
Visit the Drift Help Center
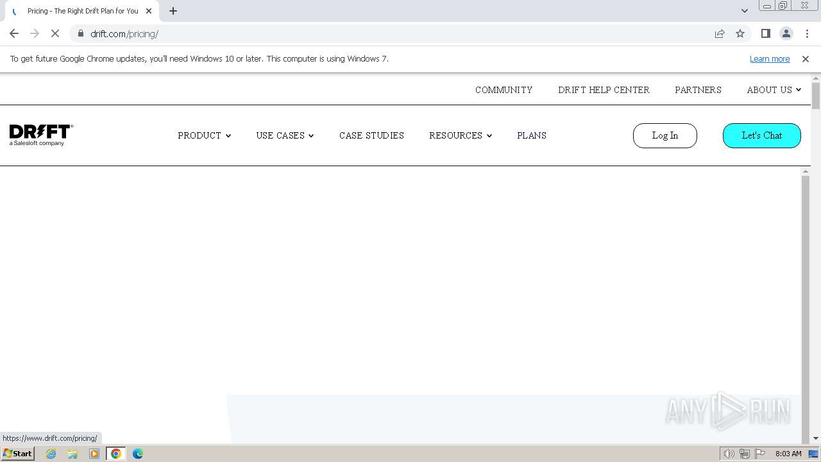[604, 90]
